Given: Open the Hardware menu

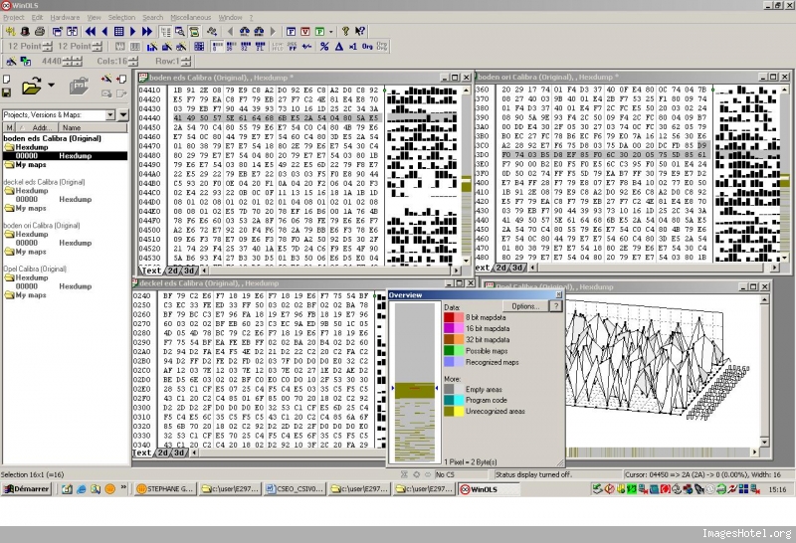Looking at the screenshot, I should (x=65, y=17).
